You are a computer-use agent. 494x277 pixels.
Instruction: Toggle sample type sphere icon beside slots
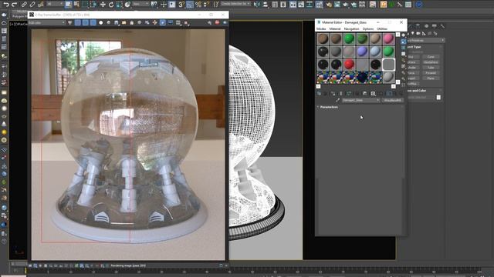point(403,35)
